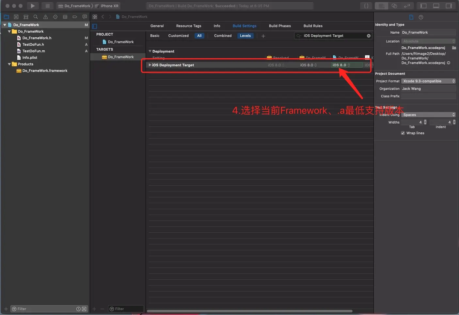Go forward with the right chevron

click(110, 17)
